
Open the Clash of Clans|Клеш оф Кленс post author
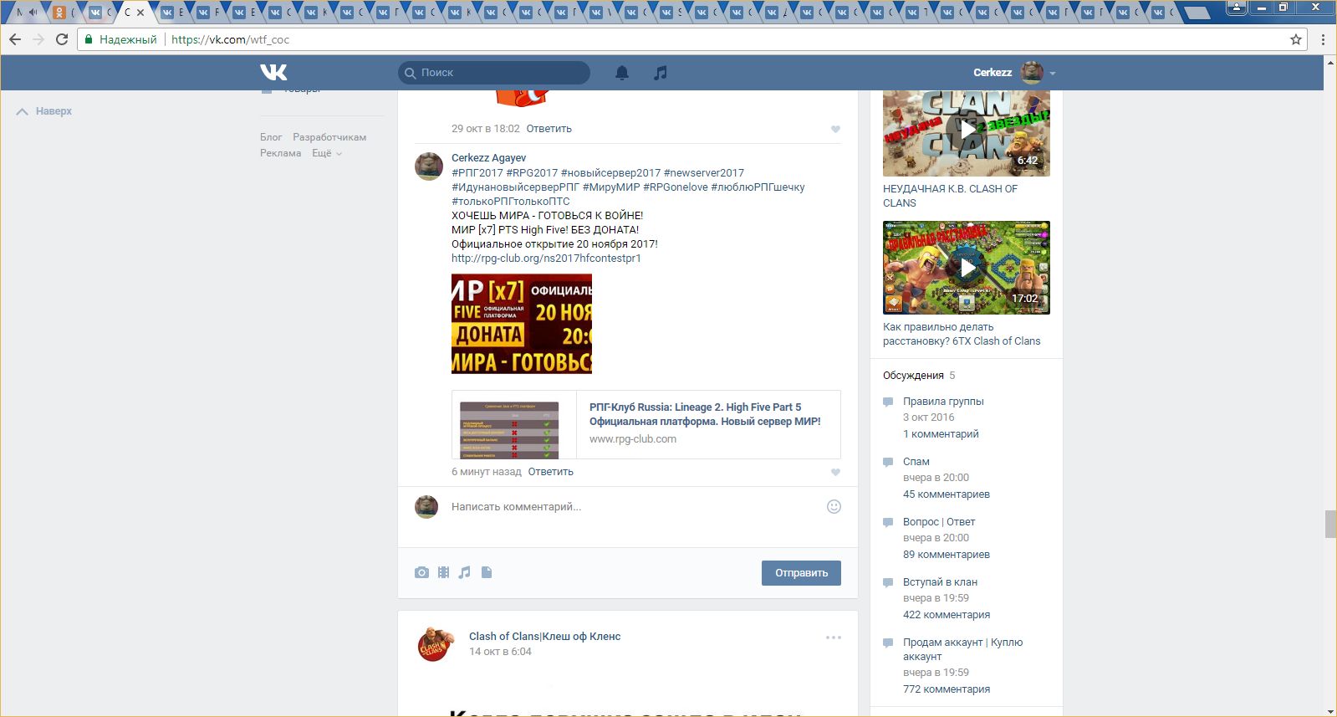(545, 637)
